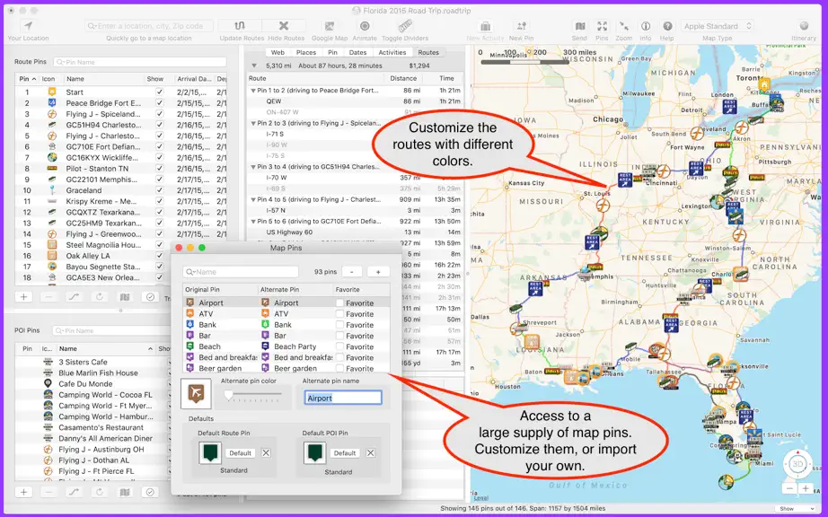This screenshot has width=828, height=517.
Task: Switch to the Activities tab
Action: click(392, 52)
